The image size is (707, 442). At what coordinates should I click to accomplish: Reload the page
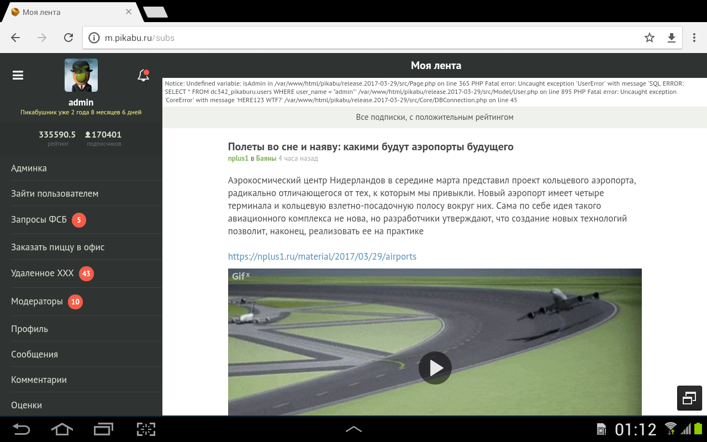[68, 38]
